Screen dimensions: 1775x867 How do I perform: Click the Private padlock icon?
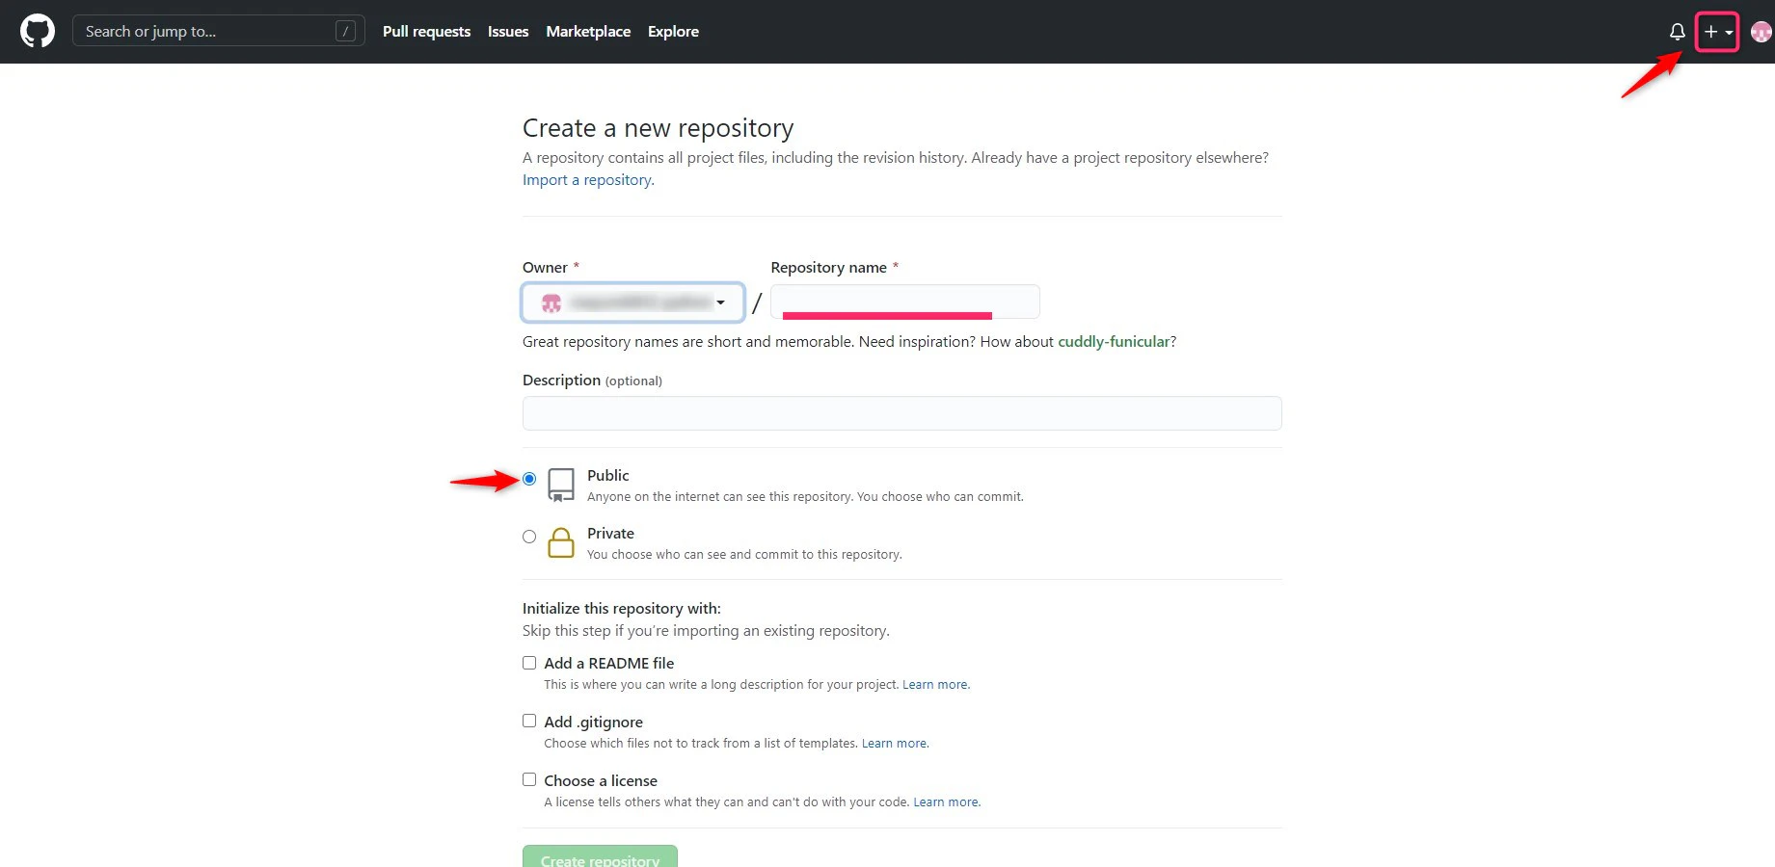point(561,542)
